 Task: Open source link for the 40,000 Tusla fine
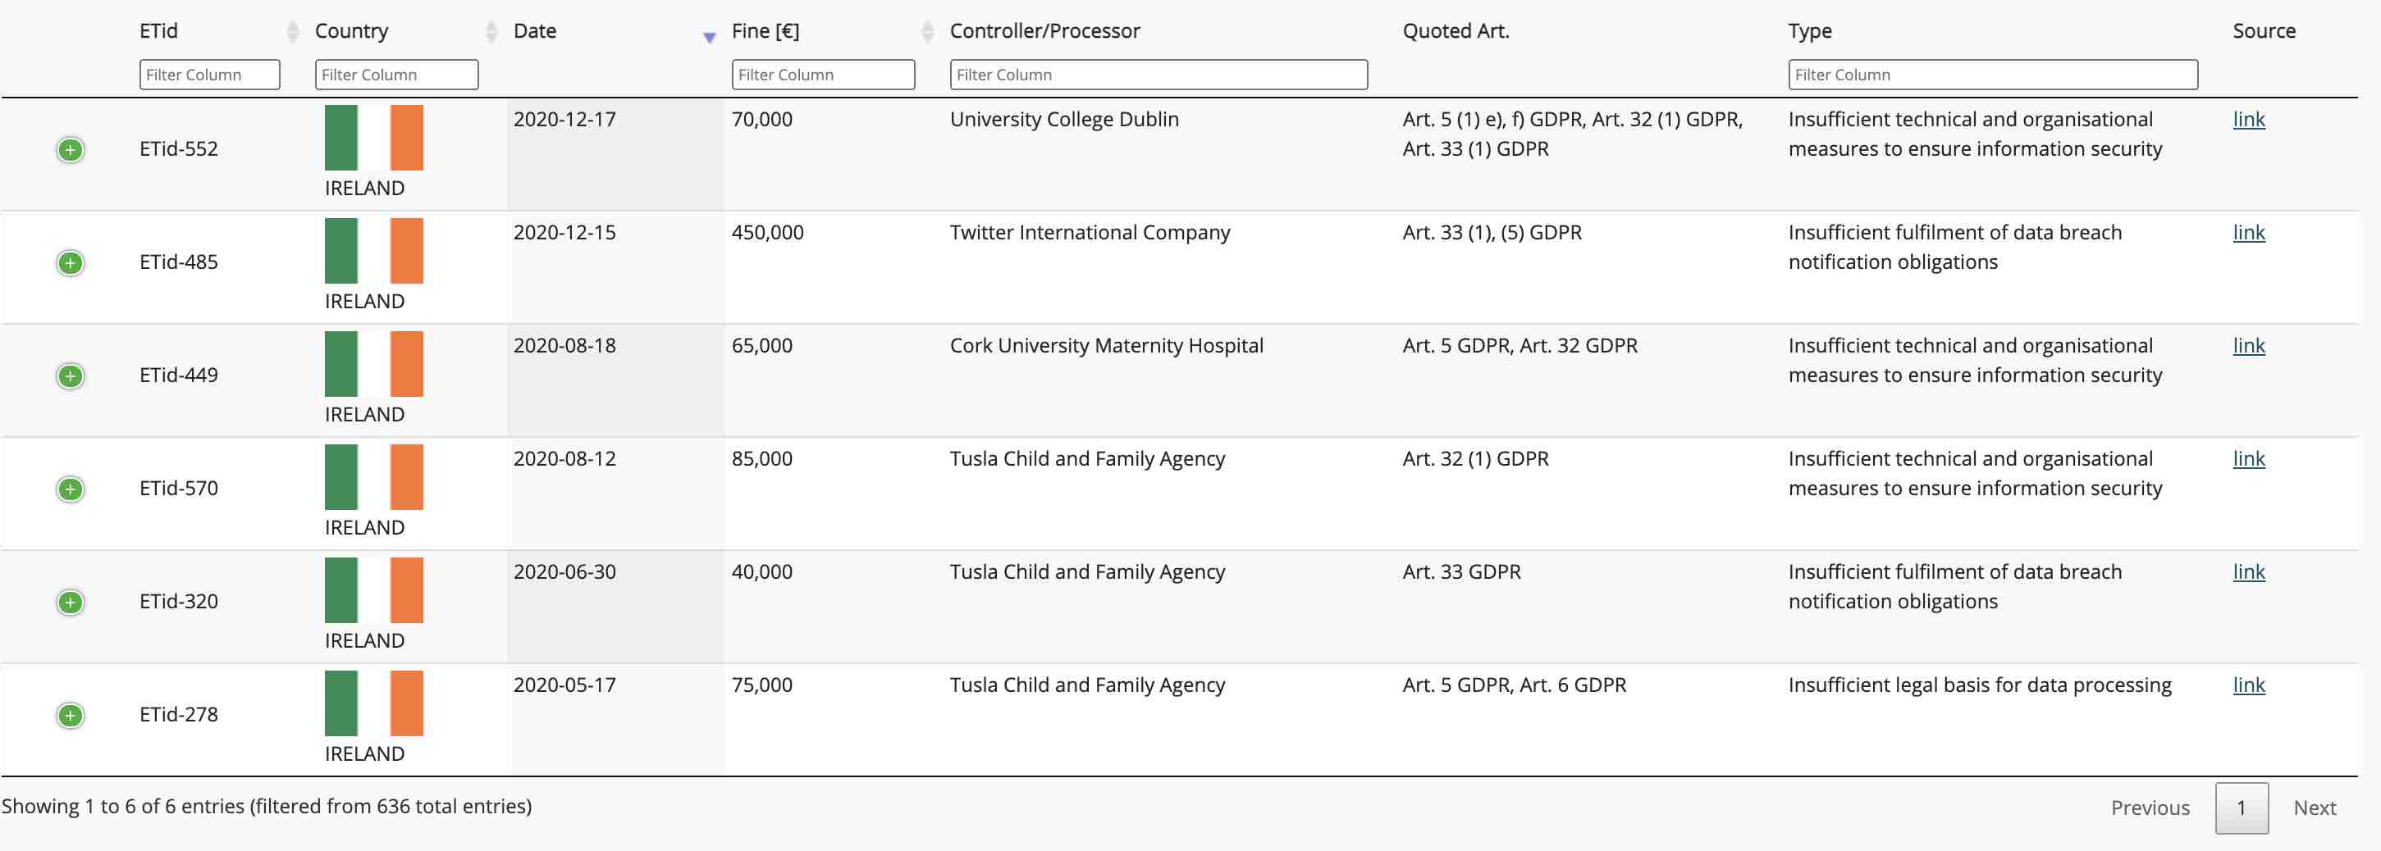point(2249,572)
